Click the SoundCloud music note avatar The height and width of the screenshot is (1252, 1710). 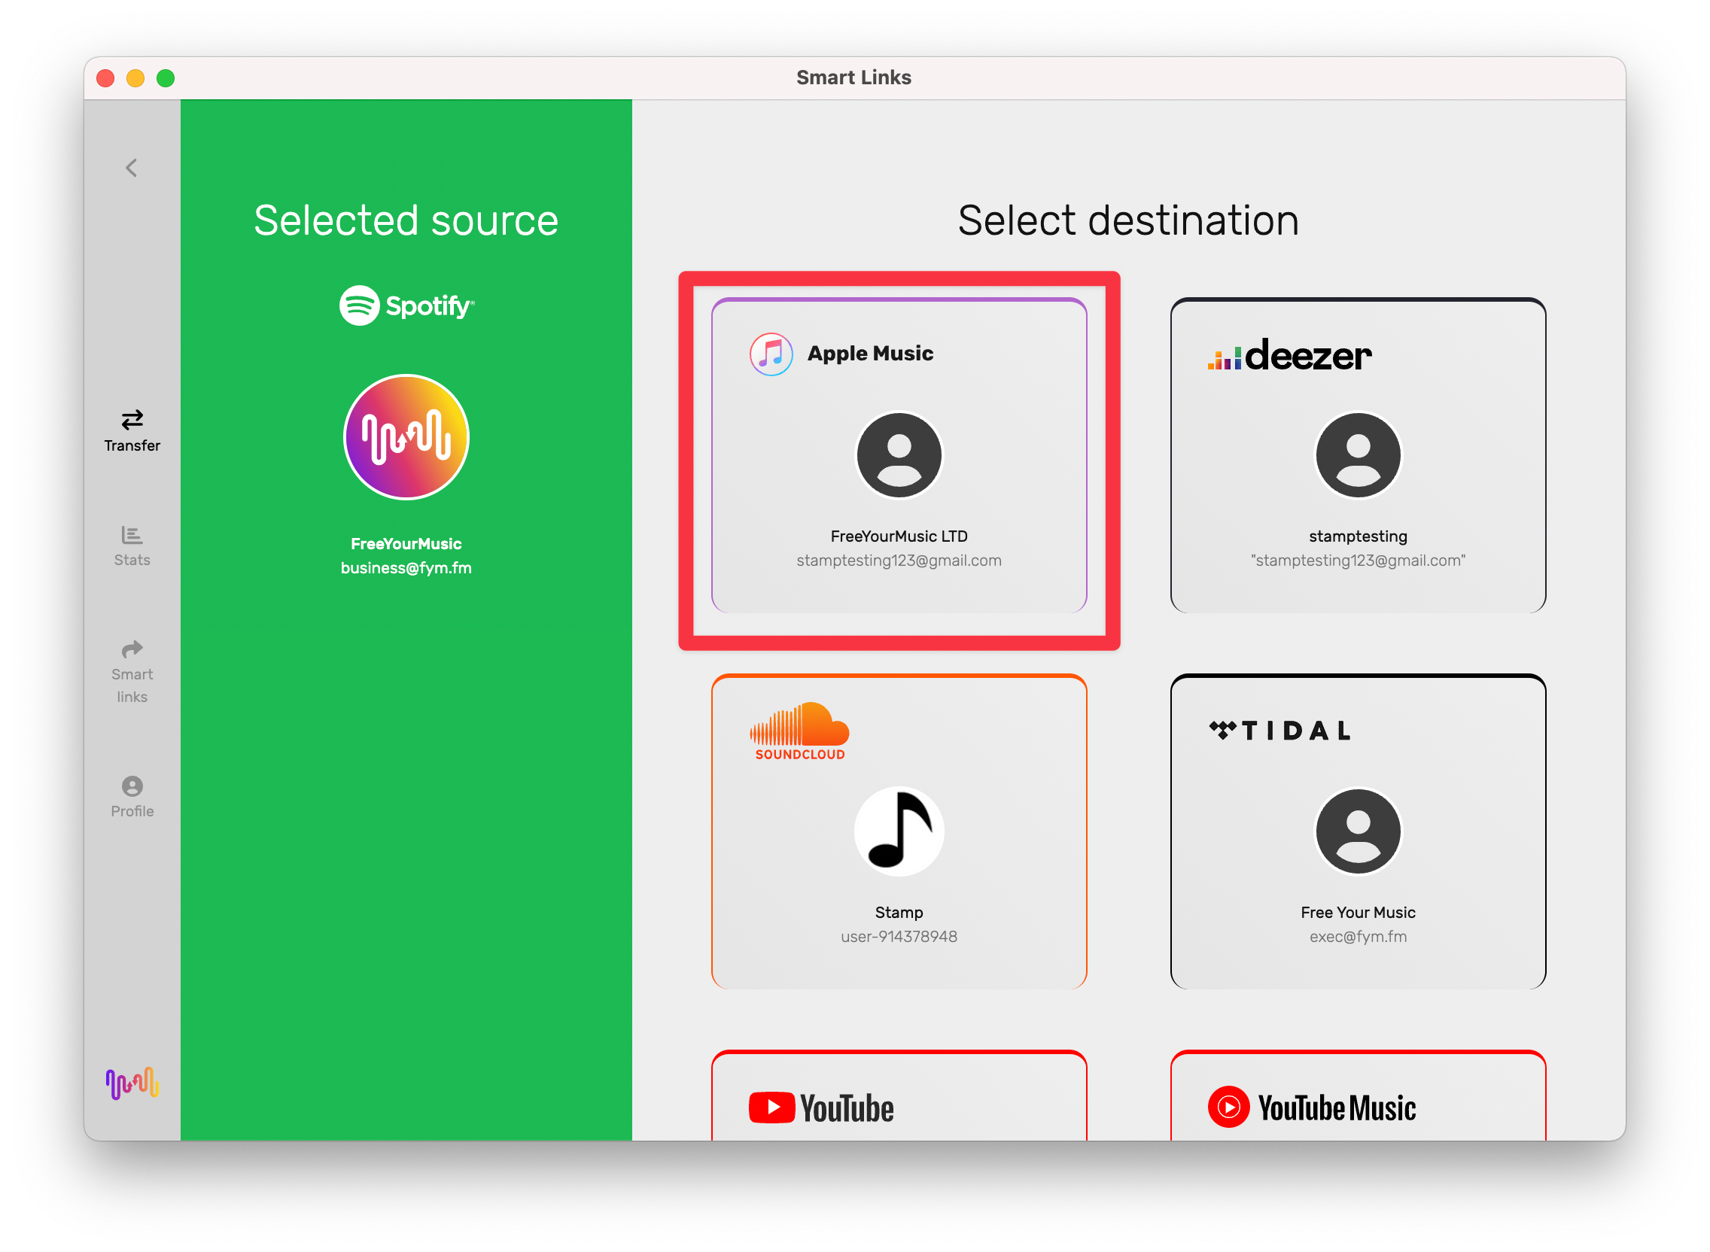[899, 831]
